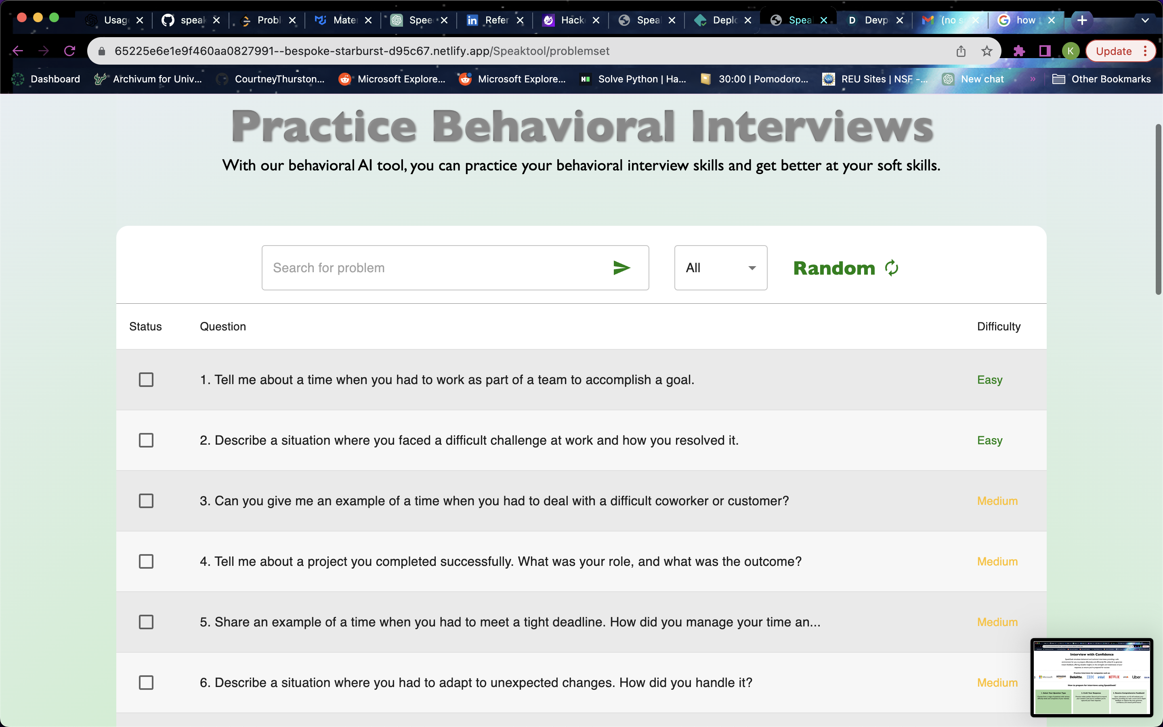Open the All difficulty filter dropdown
The image size is (1163, 727).
[x=720, y=268]
